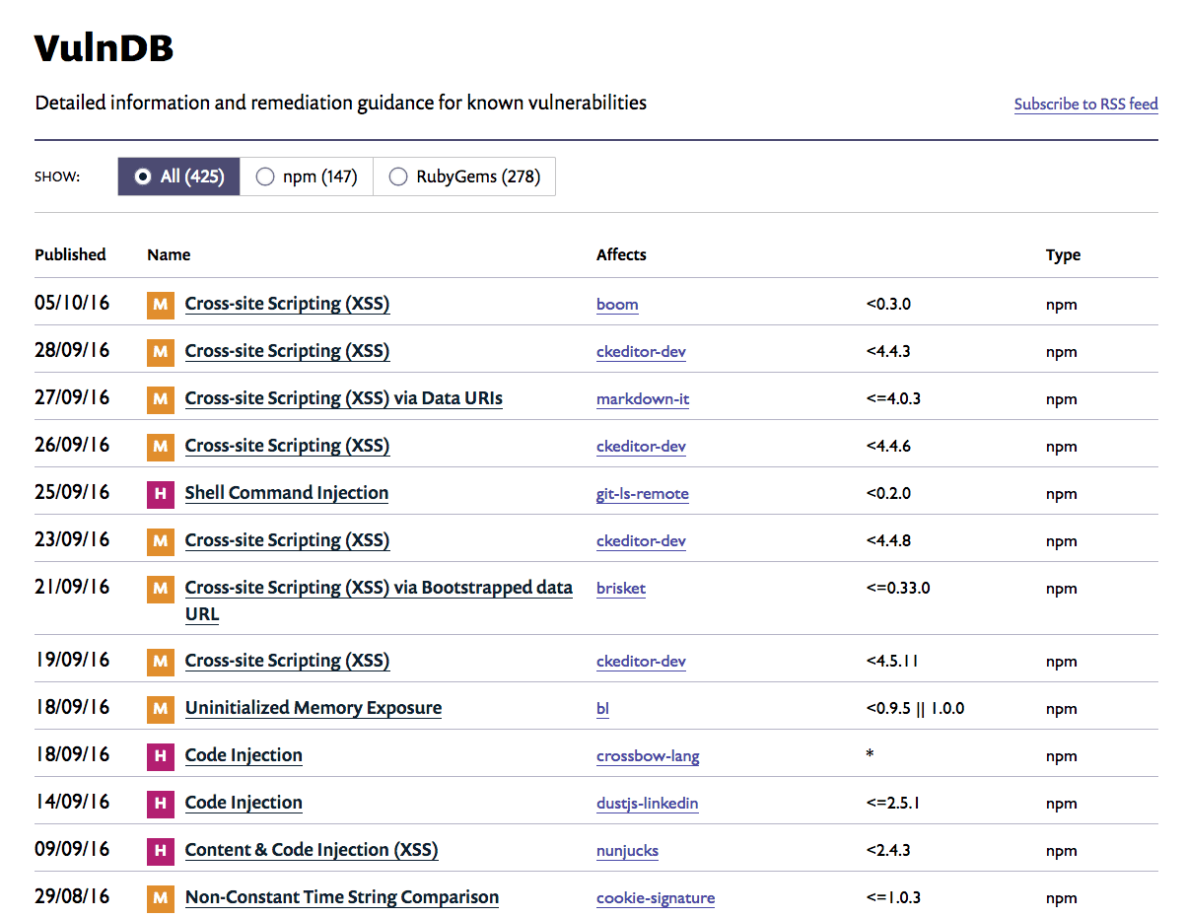This screenshot has height=918, width=1186.
Task: Click the VulnDB page heading
Action: pyautogui.click(x=105, y=48)
